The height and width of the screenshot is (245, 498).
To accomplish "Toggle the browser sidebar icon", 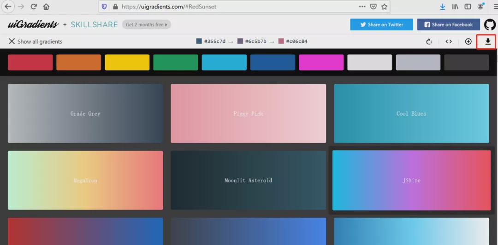I will coord(468,6).
